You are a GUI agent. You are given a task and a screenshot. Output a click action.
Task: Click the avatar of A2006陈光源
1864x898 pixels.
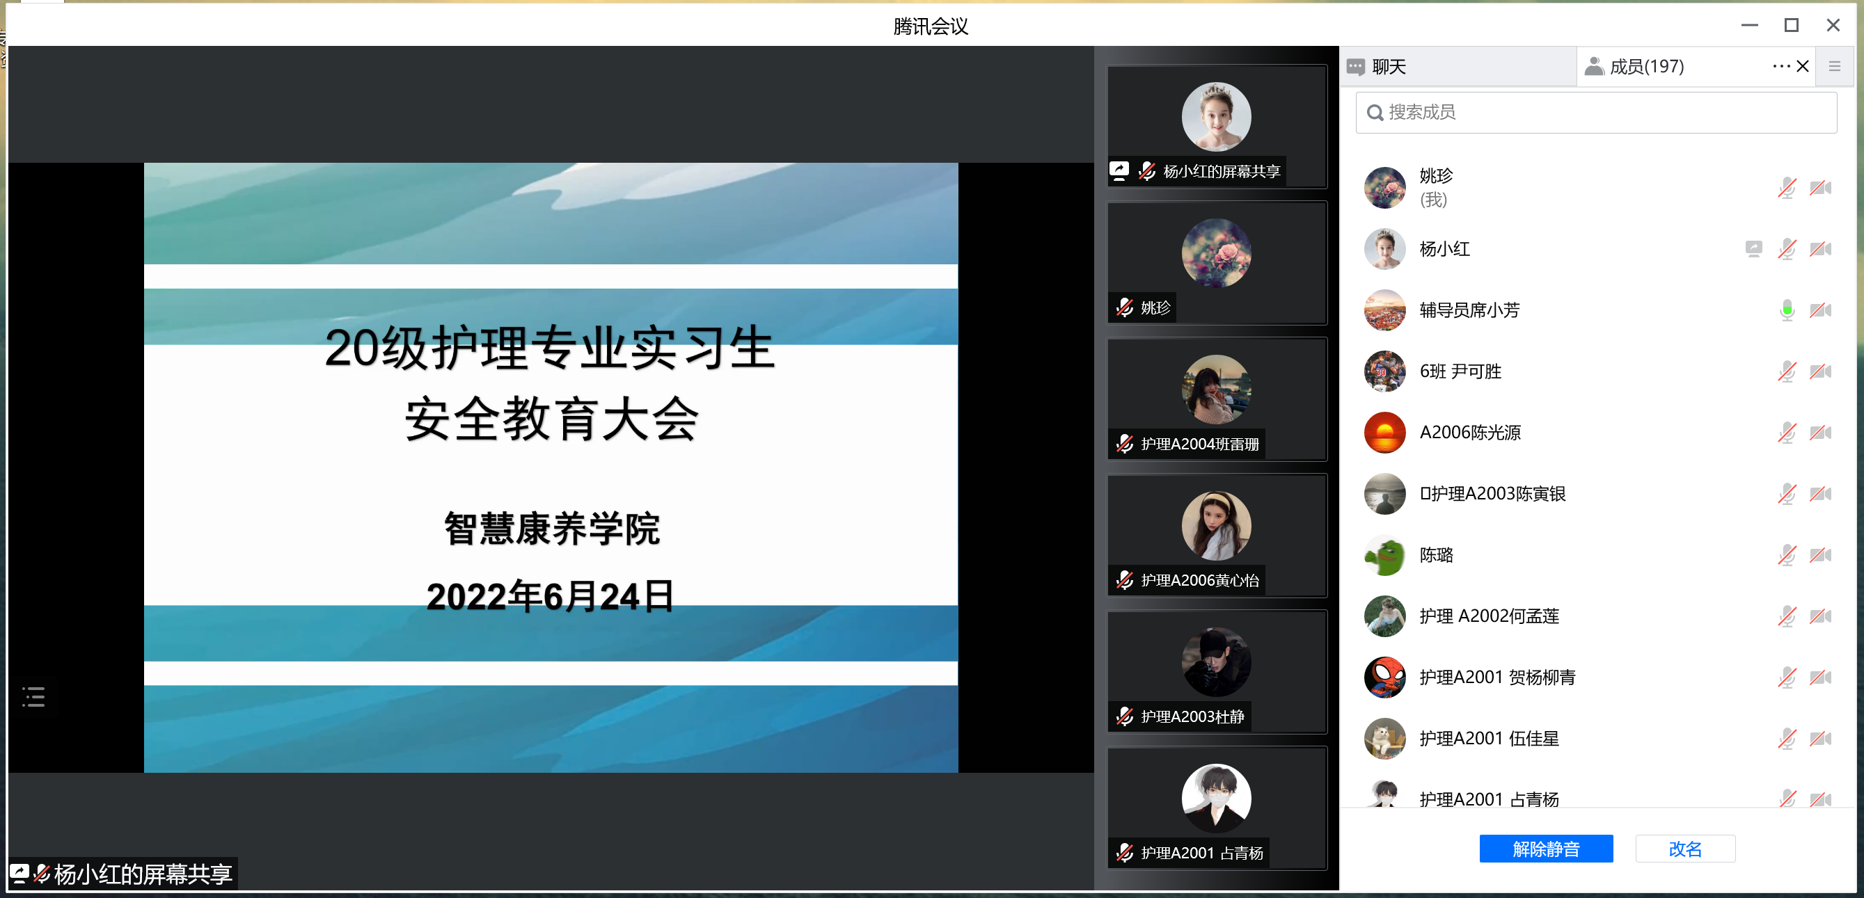(1384, 433)
